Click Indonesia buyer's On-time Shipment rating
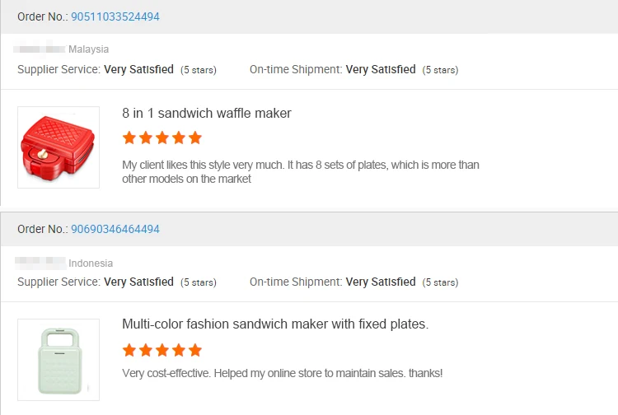 [x=381, y=282]
